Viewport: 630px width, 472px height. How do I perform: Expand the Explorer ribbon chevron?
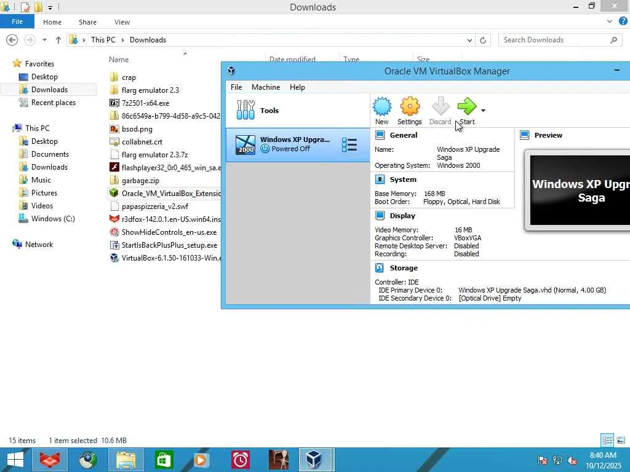click(x=610, y=22)
